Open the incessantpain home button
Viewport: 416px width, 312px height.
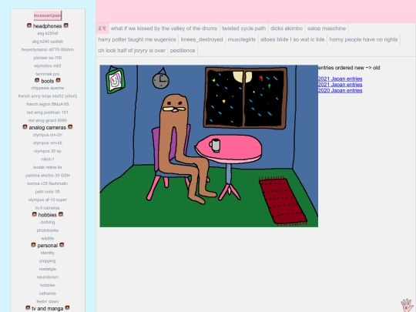pyautogui.click(x=48, y=15)
